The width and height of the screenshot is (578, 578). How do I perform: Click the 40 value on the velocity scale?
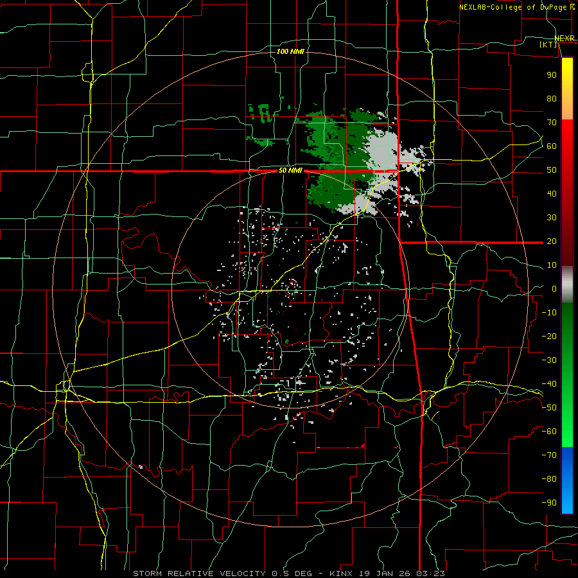(552, 193)
